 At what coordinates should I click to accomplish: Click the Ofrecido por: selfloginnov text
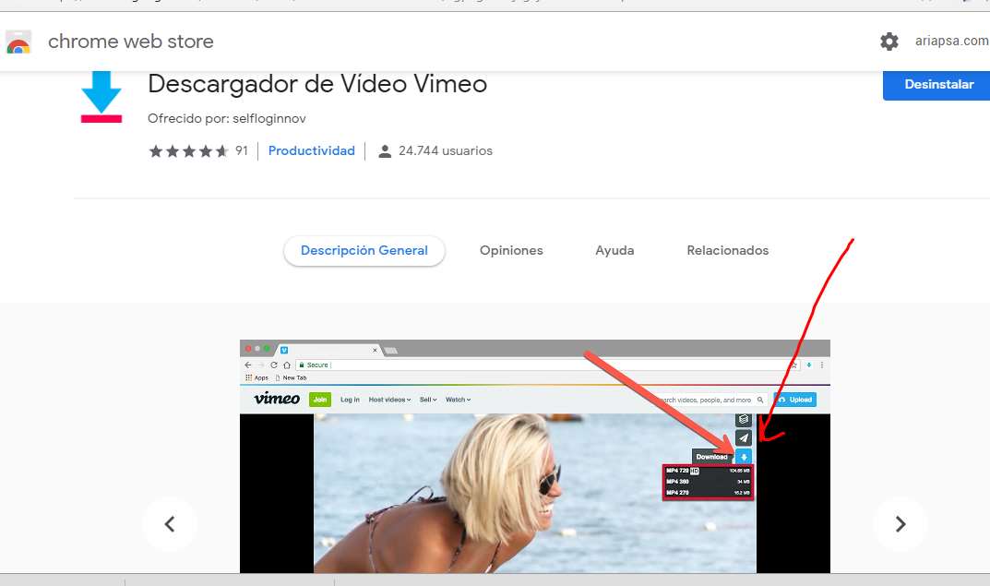click(x=227, y=119)
